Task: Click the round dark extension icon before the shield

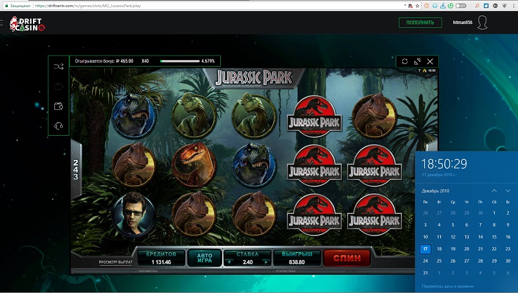Action: (495, 6)
